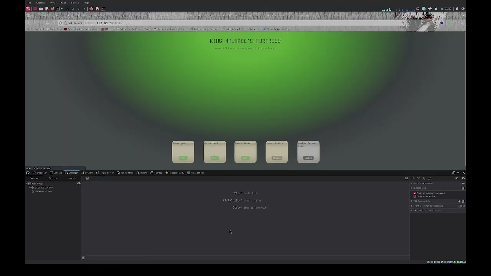
Task: Open the Style Editor tab
Action: click(x=105, y=173)
